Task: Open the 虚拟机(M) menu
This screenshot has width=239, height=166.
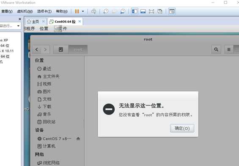Action: point(25,11)
